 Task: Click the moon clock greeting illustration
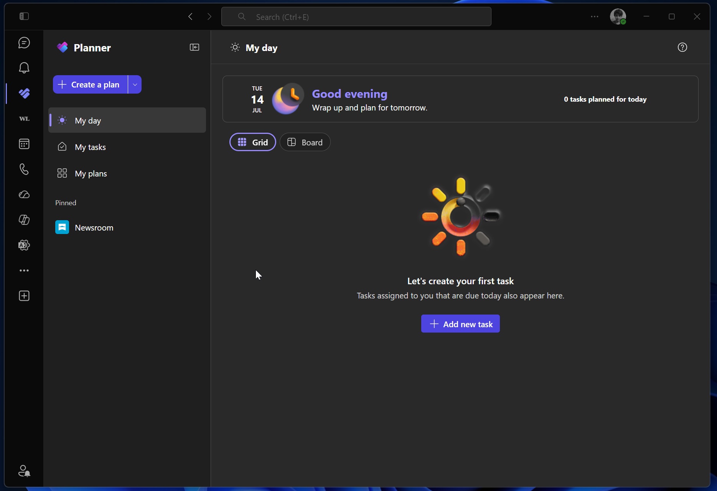tap(288, 99)
